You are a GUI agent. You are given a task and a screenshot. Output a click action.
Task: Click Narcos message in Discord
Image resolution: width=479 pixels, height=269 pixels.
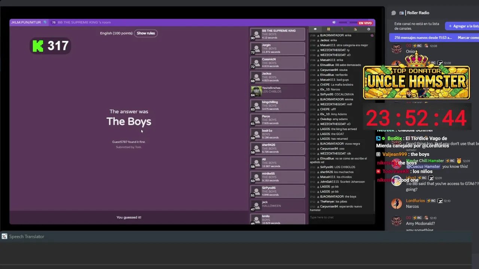point(412,207)
